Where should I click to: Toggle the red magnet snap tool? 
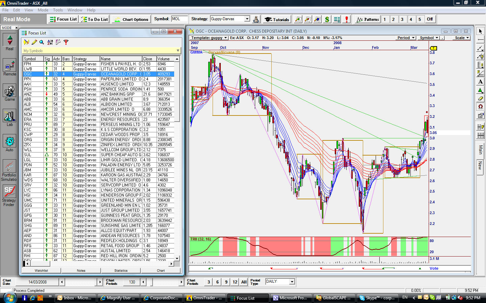coord(480,107)
